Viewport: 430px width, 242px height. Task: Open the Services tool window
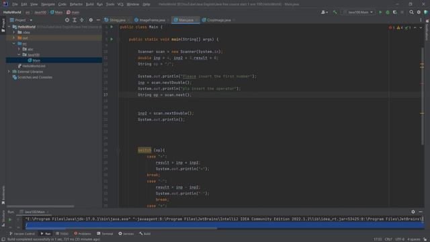(x=126, y=234)
